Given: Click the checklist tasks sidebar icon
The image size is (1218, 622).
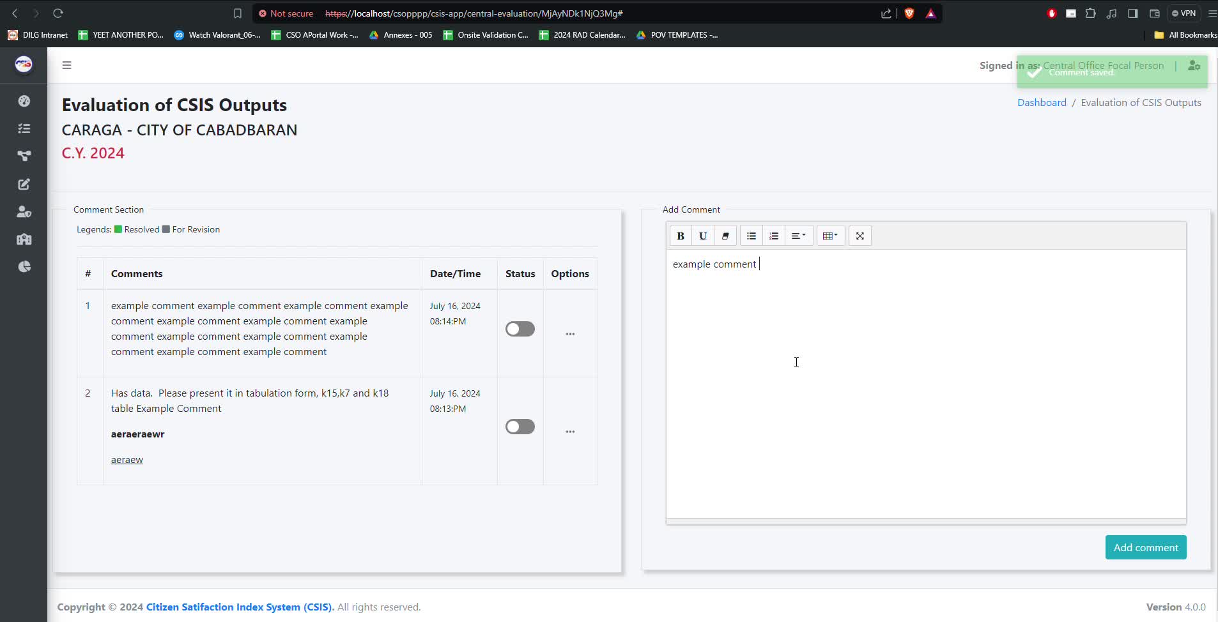Looking at the screenshot, I should (24, 128).
